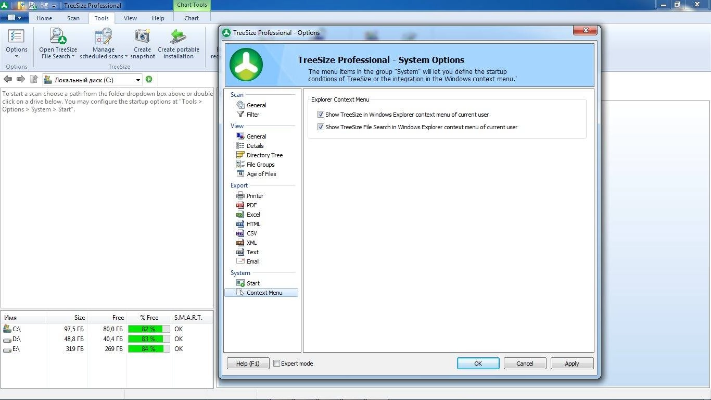Select drive D:\ in the drive list

point(12,339)
